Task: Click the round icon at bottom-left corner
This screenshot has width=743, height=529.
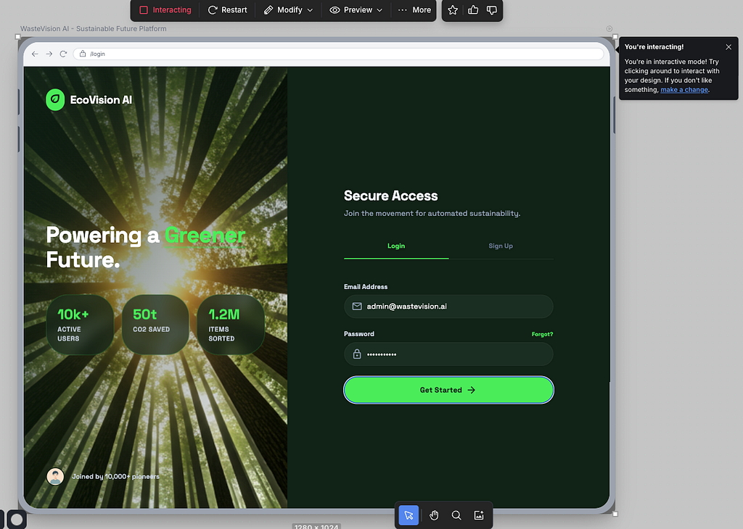Action: coord(17,520)
